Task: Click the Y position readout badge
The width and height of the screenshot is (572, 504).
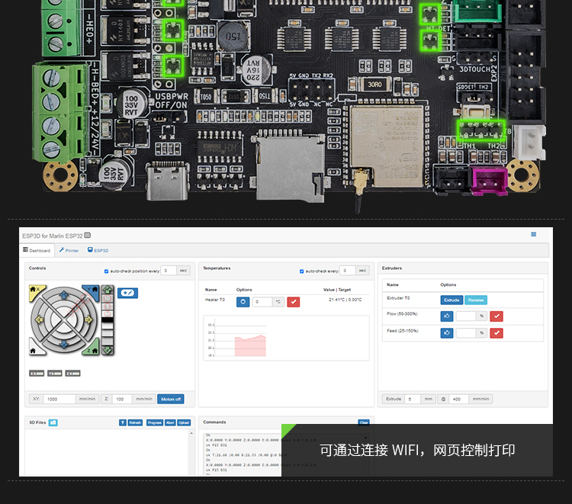Action: (x=55, y=374)
